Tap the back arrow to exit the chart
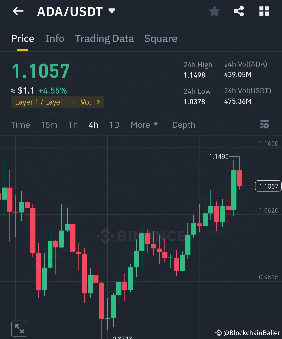 18,11
